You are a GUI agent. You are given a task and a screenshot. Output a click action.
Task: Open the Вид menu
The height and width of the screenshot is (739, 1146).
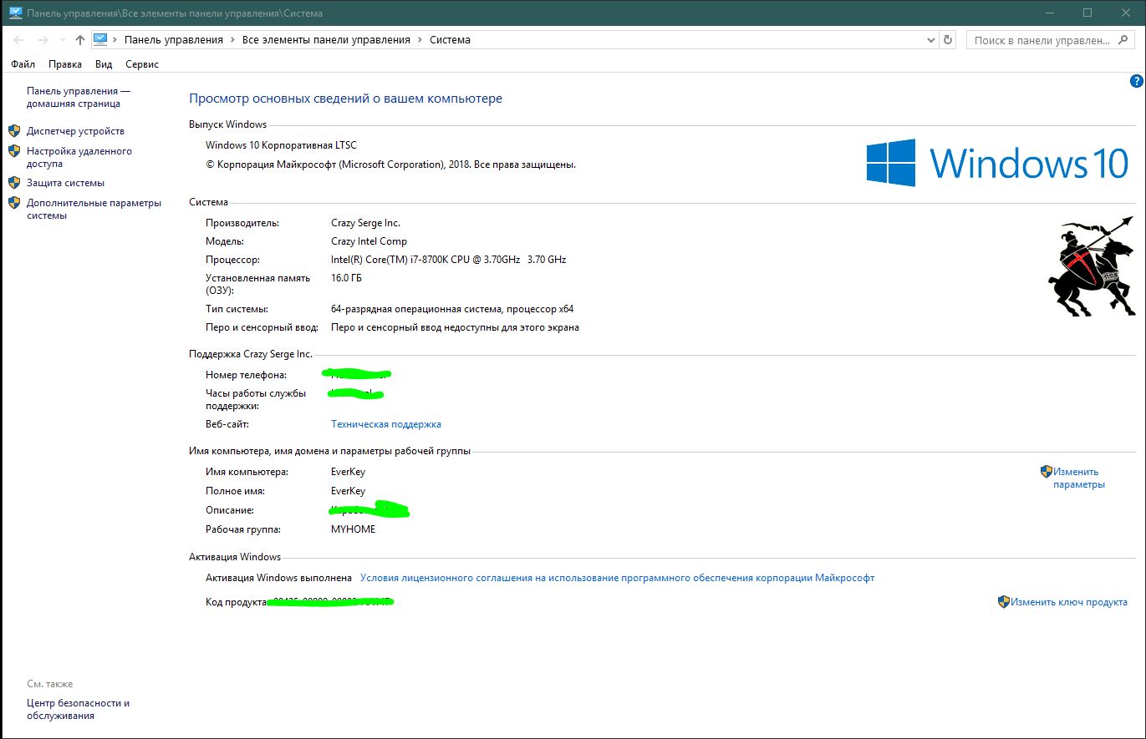coord(104,64)
